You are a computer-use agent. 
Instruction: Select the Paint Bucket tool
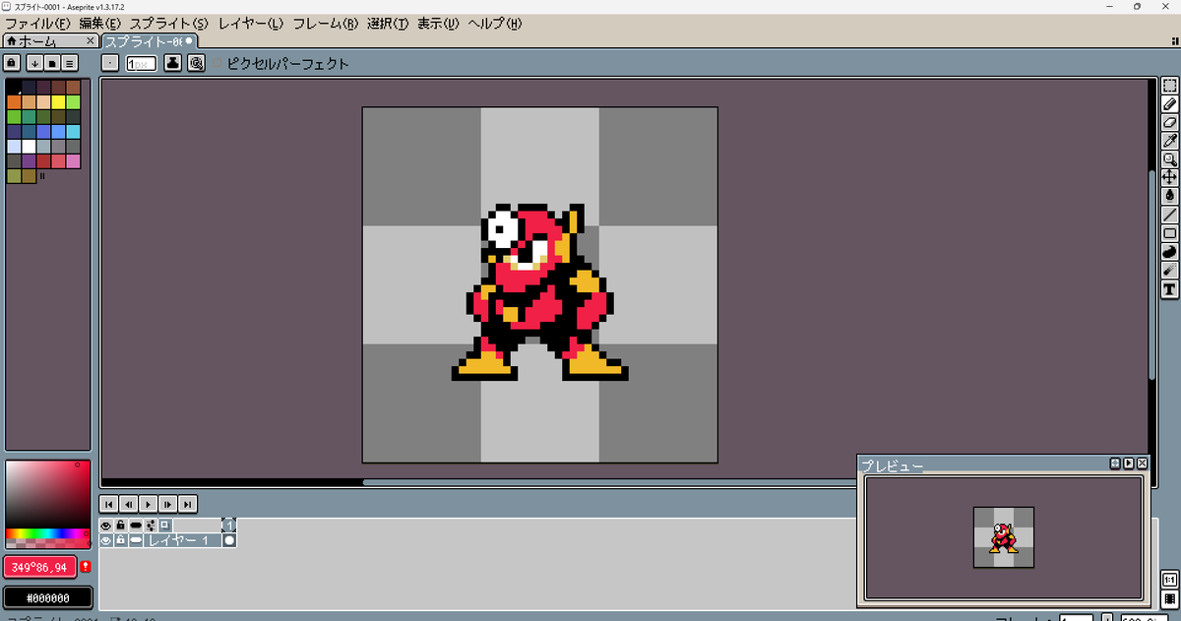[1170, 197]
